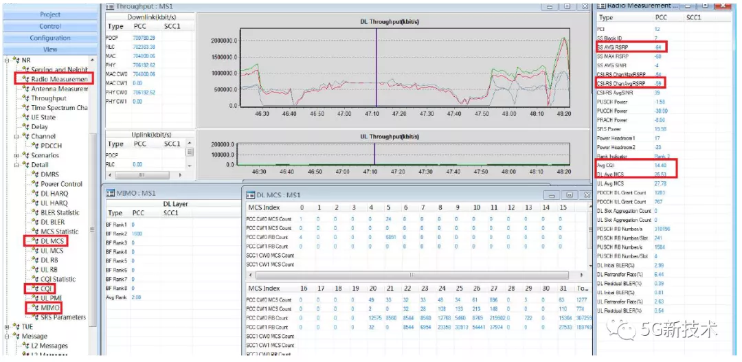This screenshot has width=742, height=362.
Task: Click the BLER Statistic item icon
Action: pos(35,212)
